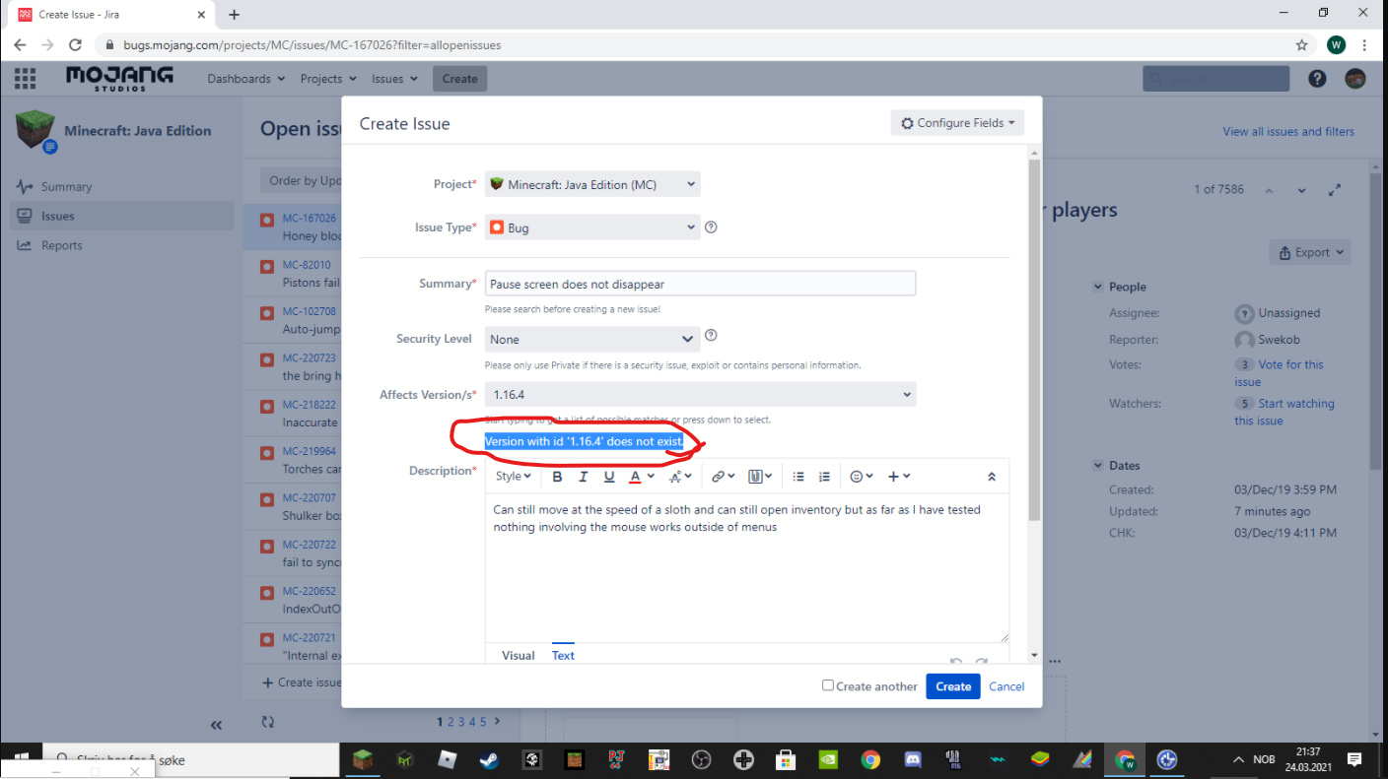Open the user profile avatar menu
Image resolution: width=1388 pixels, height=779 pixels.
tap(1355, 79)
